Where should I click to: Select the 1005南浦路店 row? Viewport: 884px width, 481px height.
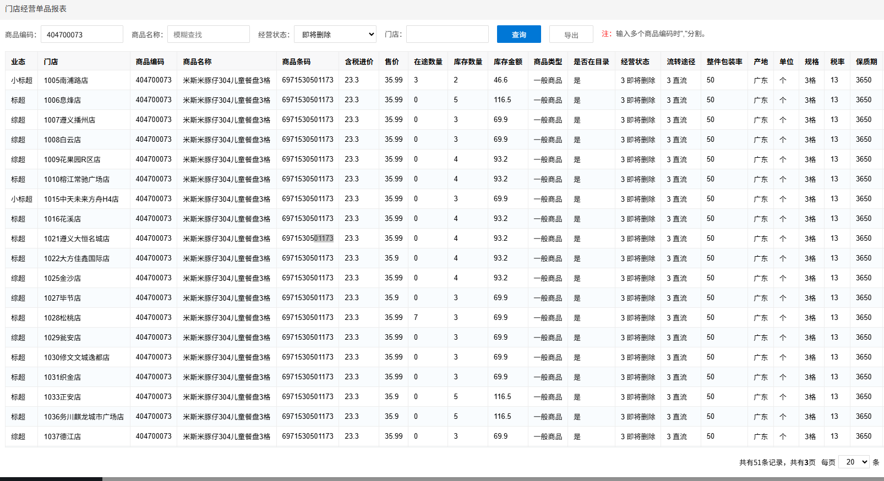pyautogui.click(x=66, y=80)
